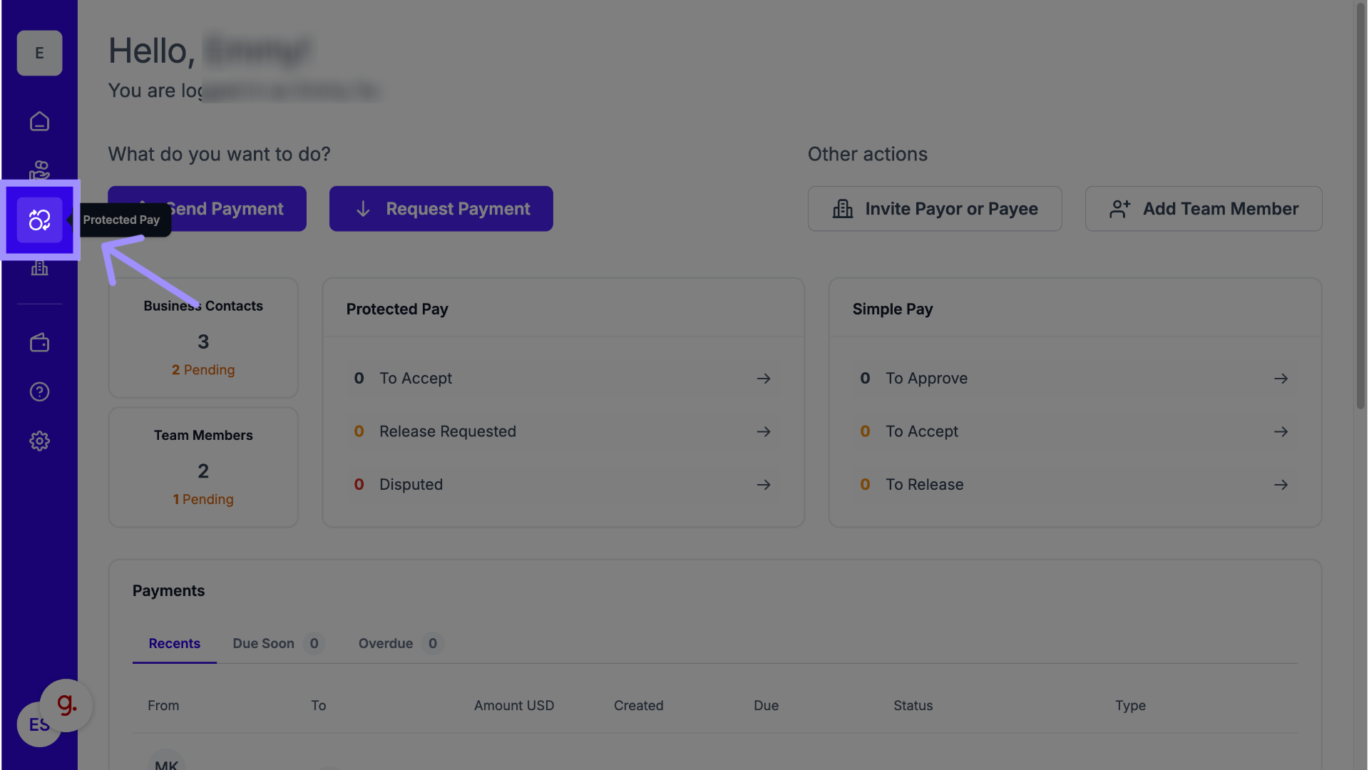The image size is (1369, 770).
Task: Open the business building sidebar icon
Action: click(x=39, y=268)
